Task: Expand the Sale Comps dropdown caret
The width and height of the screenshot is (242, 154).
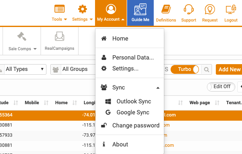Action: click(x=35, y=49)
